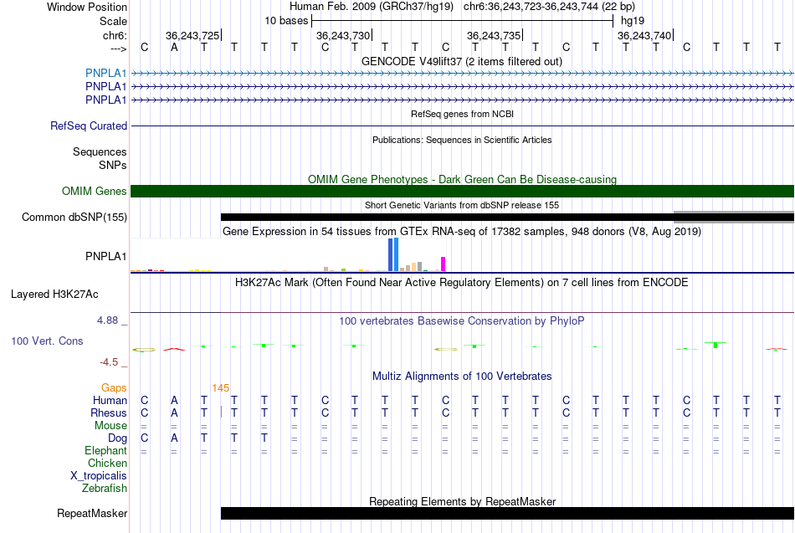Image resolution: width=795 pixels, height=533 pixels.
Task: Open OMIM Gene Phenotypes track title
Action: point(462,180)
